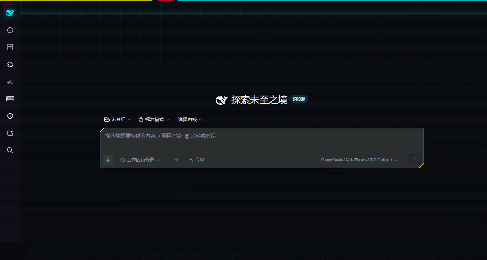The width and height of the screenshot is (487, 260).
Task: Open the 工作区内修改 permission dropdown
Action: coord(140,160)
